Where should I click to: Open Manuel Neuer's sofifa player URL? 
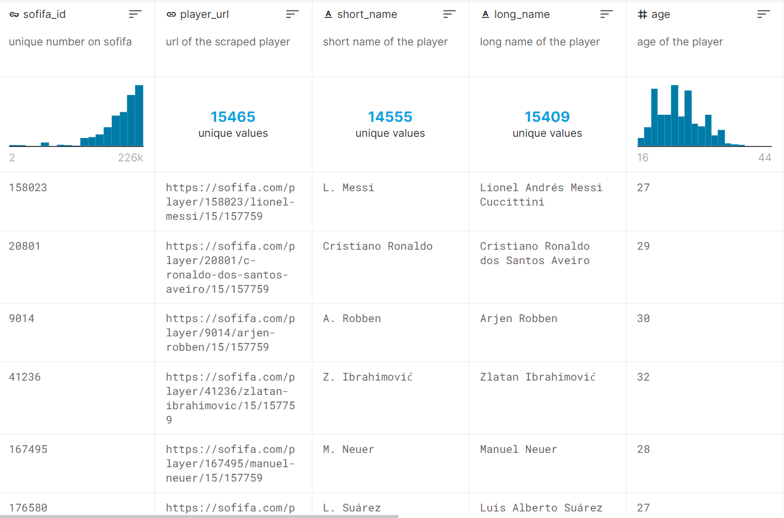[230, 464]
